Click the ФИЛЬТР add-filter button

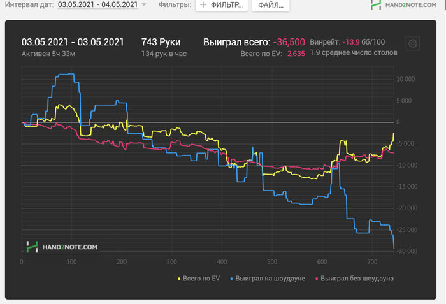click(222, 5)
